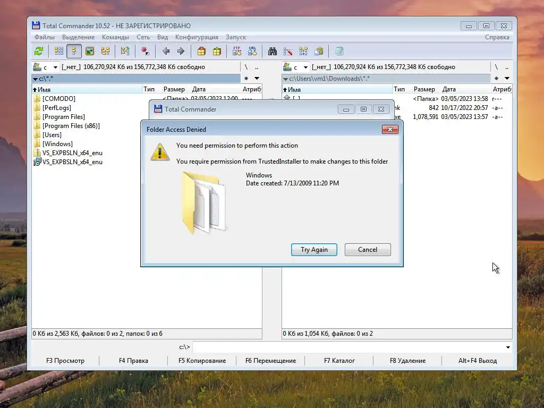This screenshot has height=408, width=544.
Task: Click the branch view toolbar icon
Action: (x=125, y=52)
